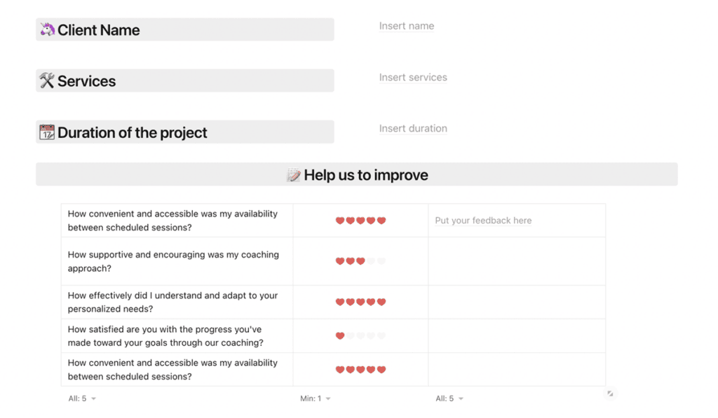The height and width of the screenshot is (418, 718).
Task: Toggle the fourth heart in the supportive coaching rating
Action: (x=370, y=260)
